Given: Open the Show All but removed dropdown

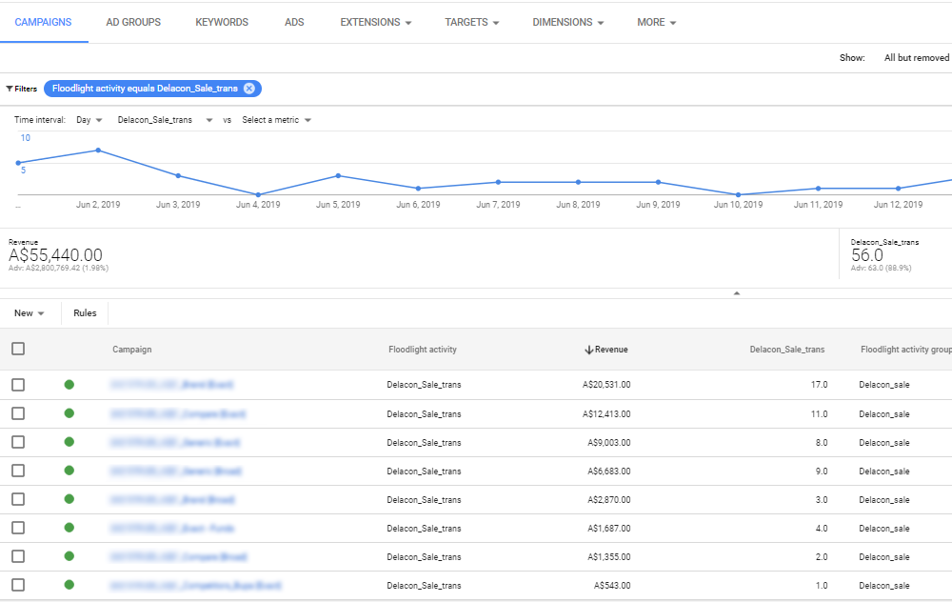Looking at the screenshot, I should pyautogui.click(x=916, y=58).
